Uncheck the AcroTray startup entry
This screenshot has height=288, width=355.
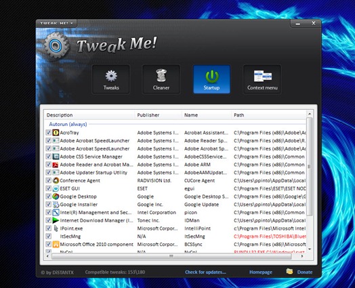(48, 132)
